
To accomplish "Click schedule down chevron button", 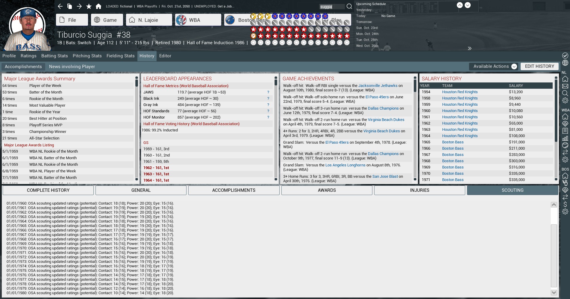I will click(468, 5).
